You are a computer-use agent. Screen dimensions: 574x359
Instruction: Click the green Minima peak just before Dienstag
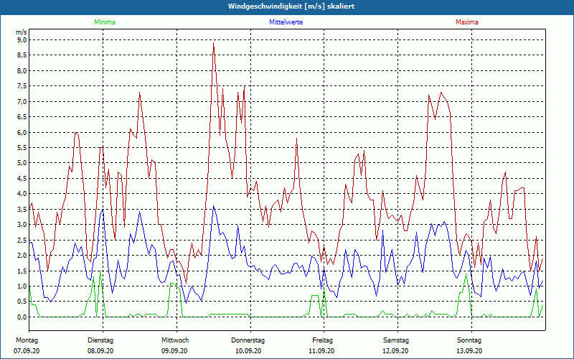tap(100, 271)
